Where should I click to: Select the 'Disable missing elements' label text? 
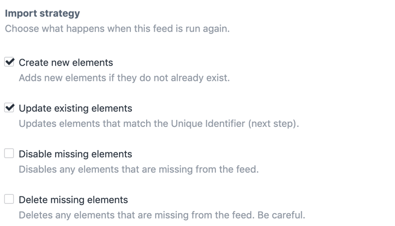coord(75,154)
